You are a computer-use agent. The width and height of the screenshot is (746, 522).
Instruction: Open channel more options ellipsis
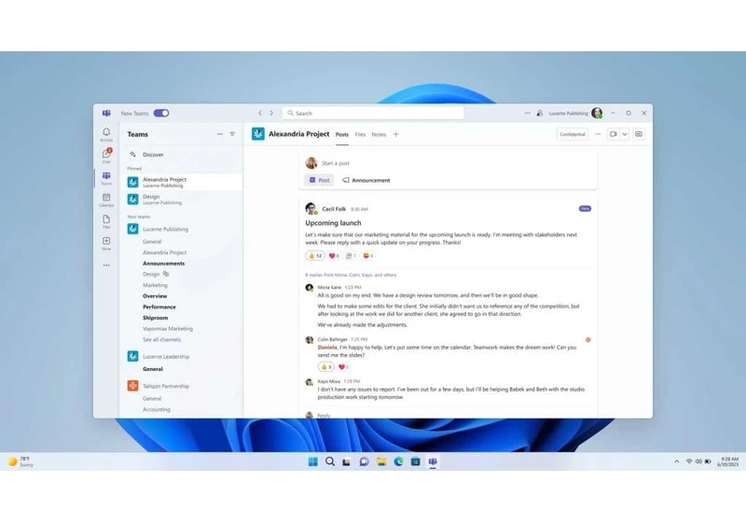[x=598, y=134]
